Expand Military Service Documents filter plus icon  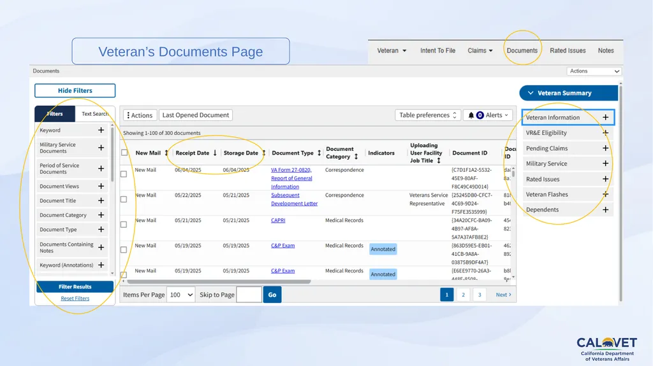click(x=101, y=148)
